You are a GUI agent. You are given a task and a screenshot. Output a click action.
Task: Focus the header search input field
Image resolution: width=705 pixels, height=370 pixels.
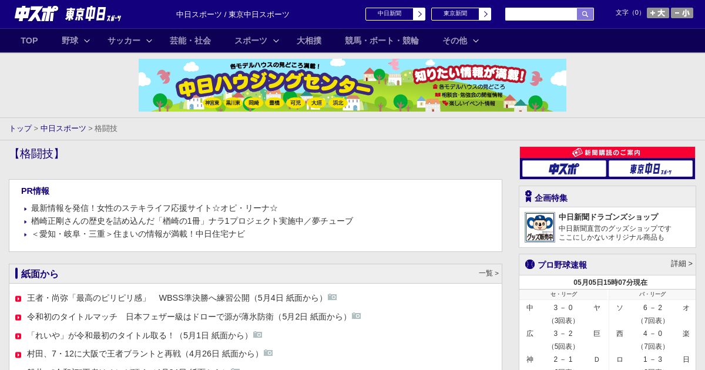point(541,14)
